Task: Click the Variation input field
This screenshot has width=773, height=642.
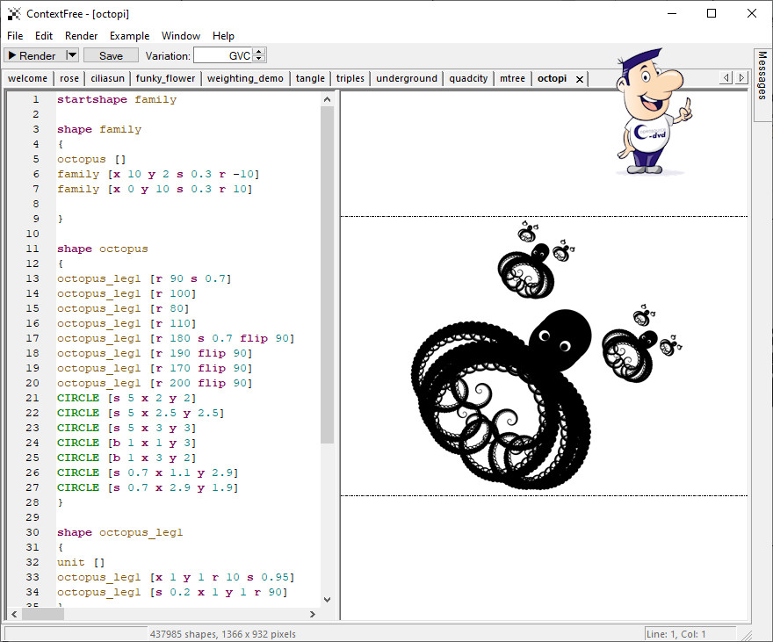Action: tap(222, 55)
